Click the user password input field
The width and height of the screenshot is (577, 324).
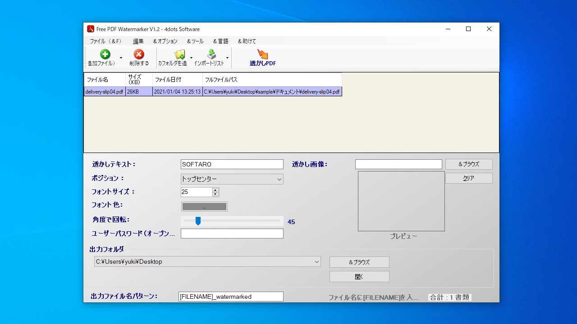pos(232,234)
